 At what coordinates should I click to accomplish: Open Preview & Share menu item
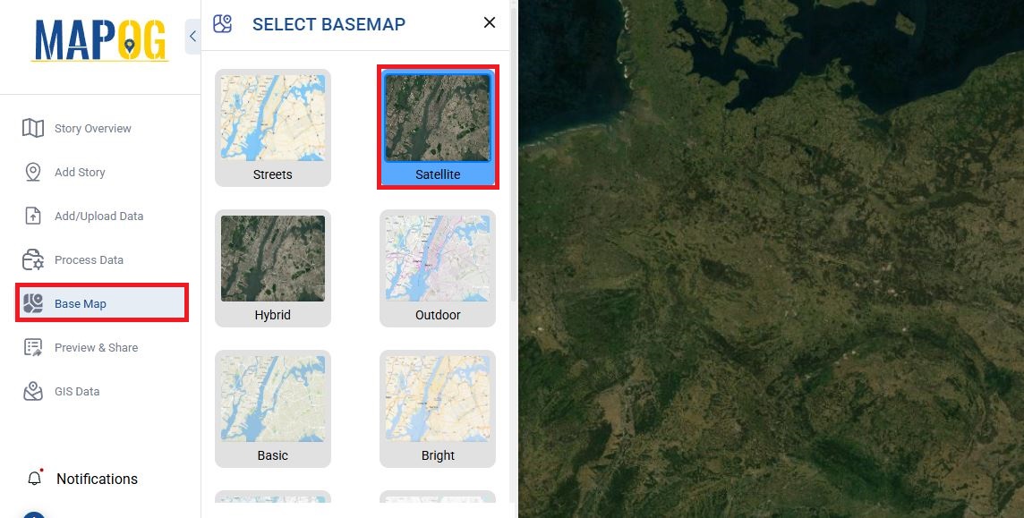pos(96,348)
